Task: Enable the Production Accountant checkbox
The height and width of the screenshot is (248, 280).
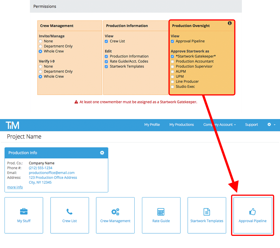Action: [x=172, y=61]
